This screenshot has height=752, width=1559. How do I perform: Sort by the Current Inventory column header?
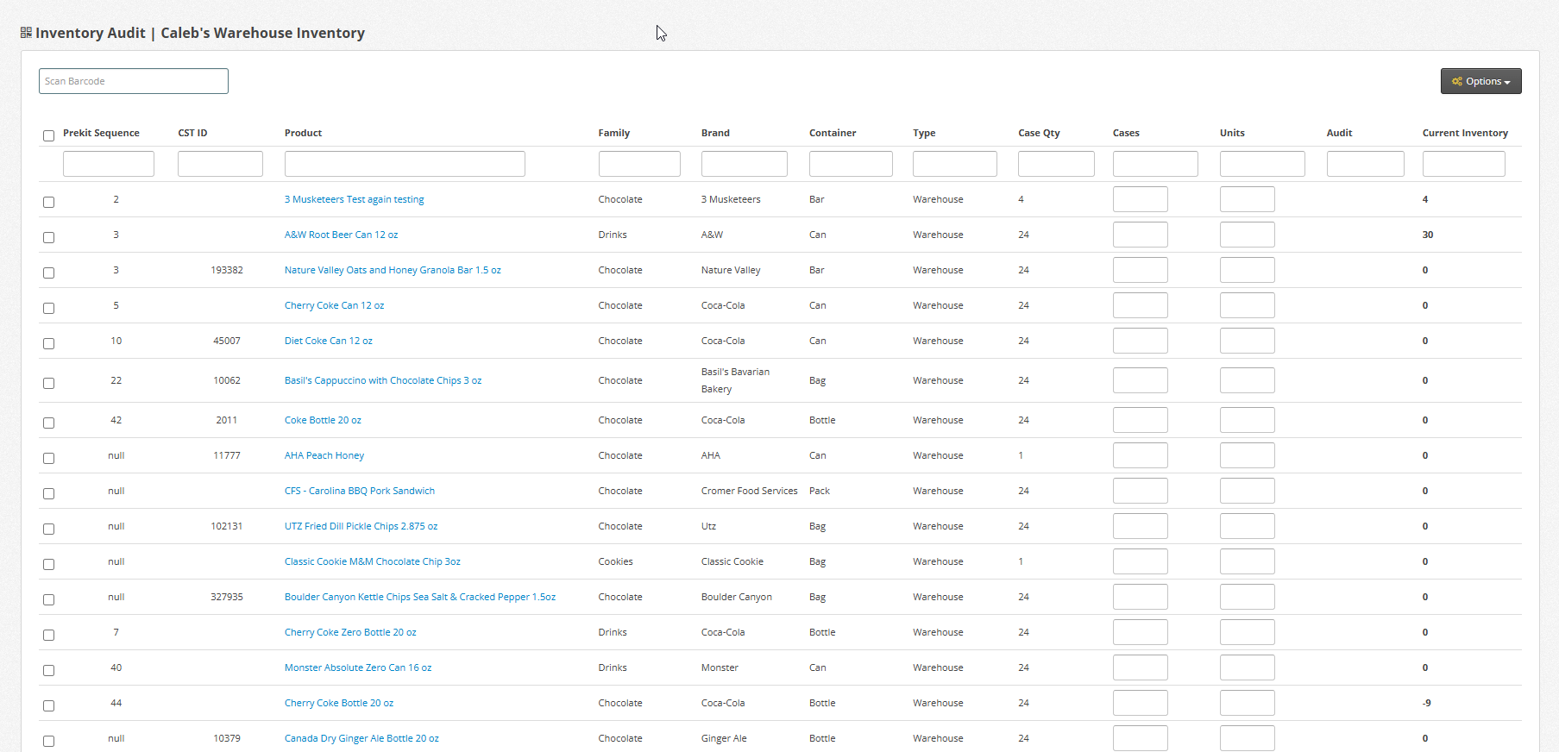point(1465,133)
